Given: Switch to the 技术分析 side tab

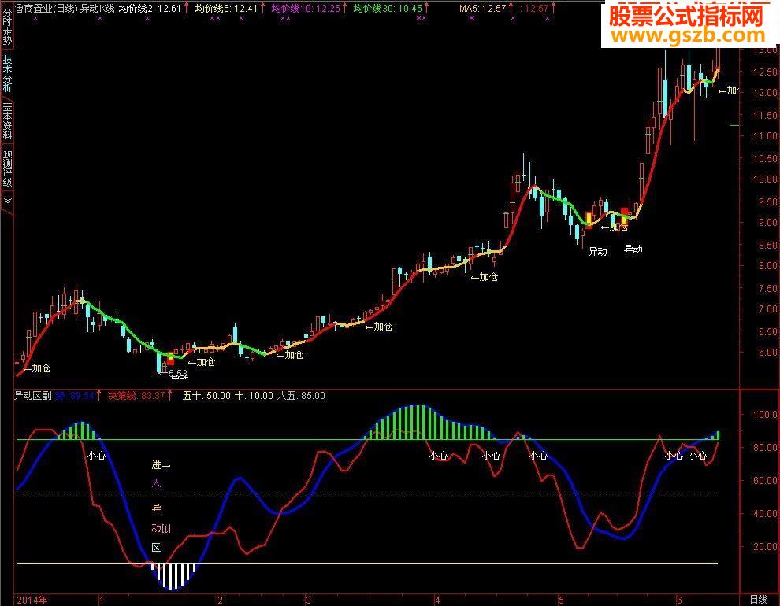Looking at the screenshot, I should pos(7,73).
